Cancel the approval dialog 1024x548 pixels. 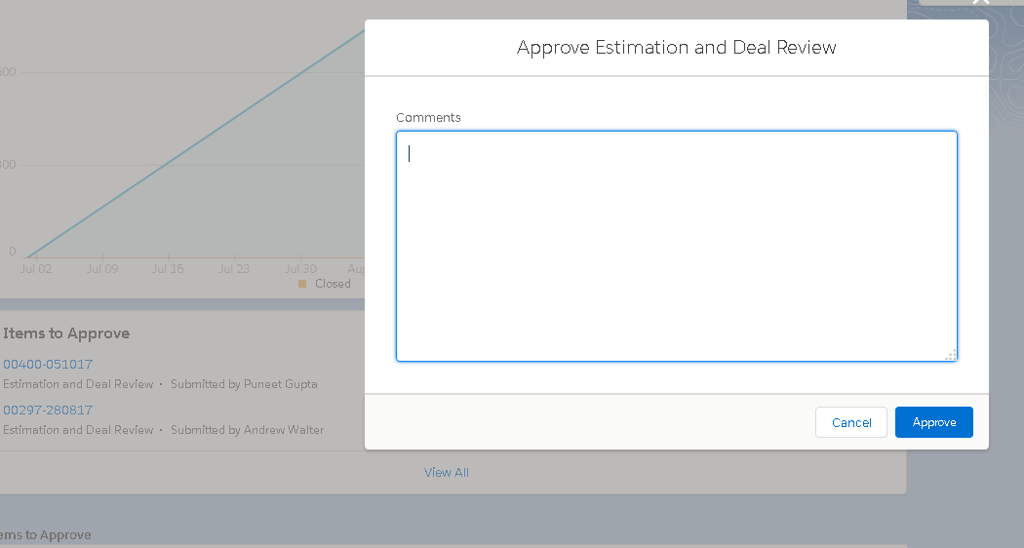click(851, 422)
